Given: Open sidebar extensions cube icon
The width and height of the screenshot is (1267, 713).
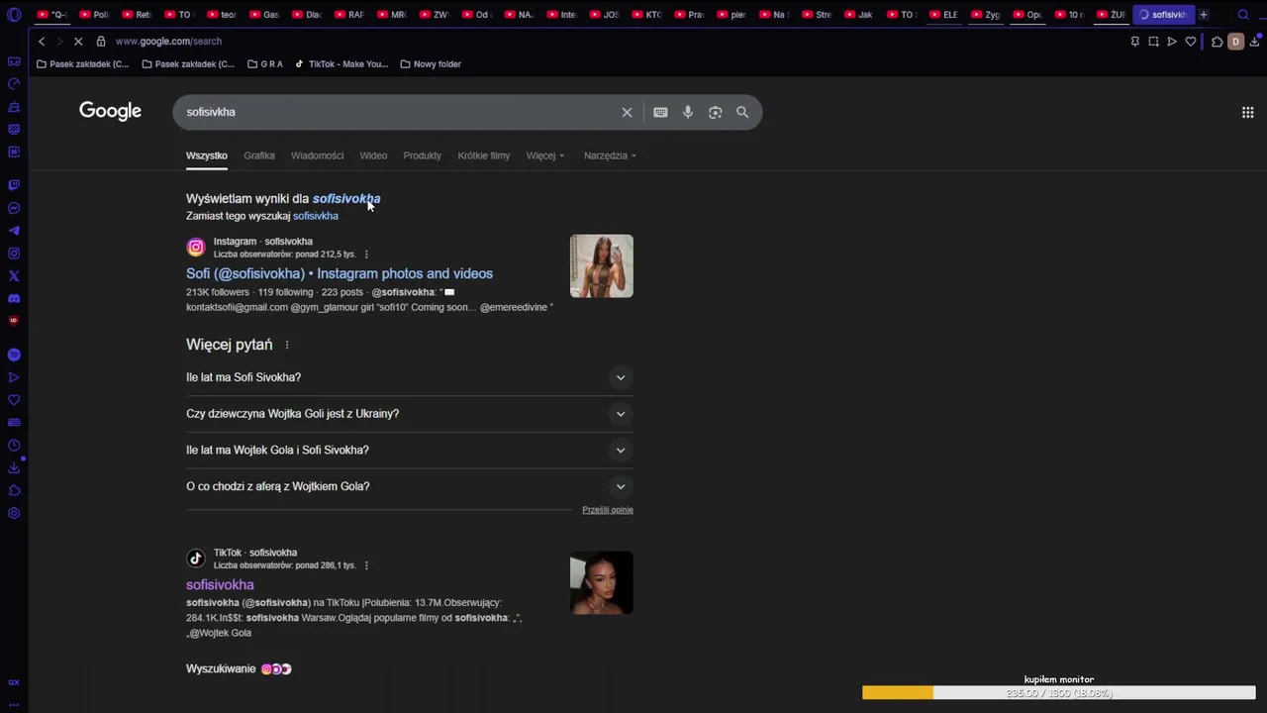Looking at the screenshot, I should click(x=14, y=491).
